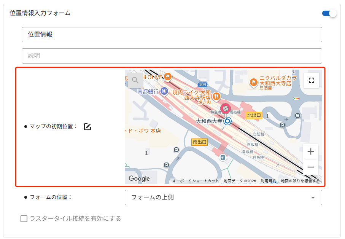Screen dimensions: 345x239
Task: Click the route 104 road shield
Action: 202,84
